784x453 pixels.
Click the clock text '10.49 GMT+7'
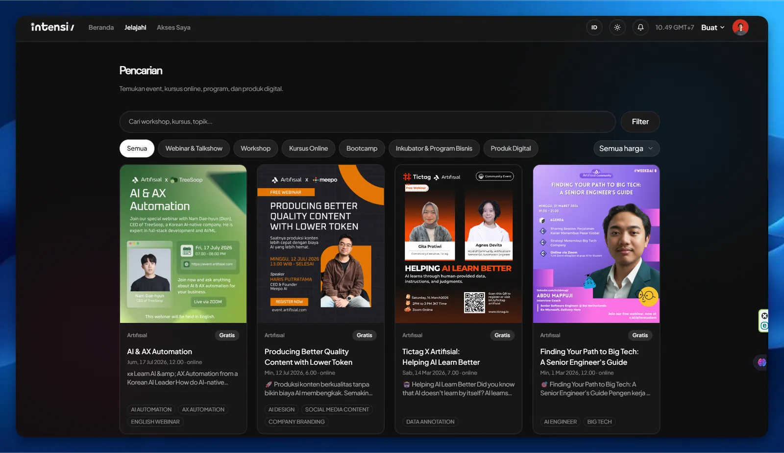(675, 27)
